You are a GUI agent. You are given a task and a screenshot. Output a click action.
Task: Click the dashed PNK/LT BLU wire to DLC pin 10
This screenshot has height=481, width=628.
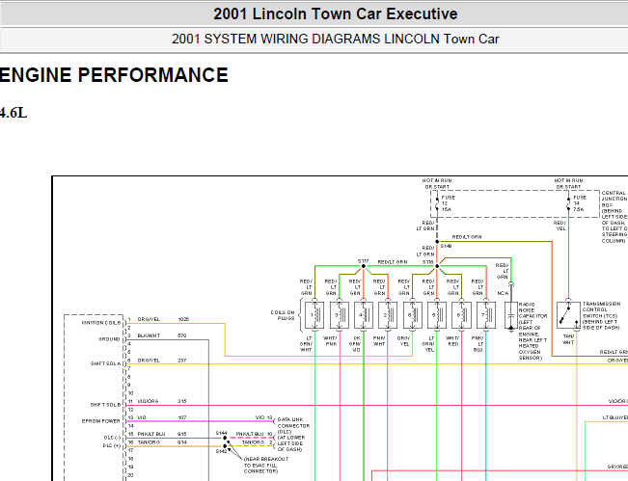pos(250,438)
